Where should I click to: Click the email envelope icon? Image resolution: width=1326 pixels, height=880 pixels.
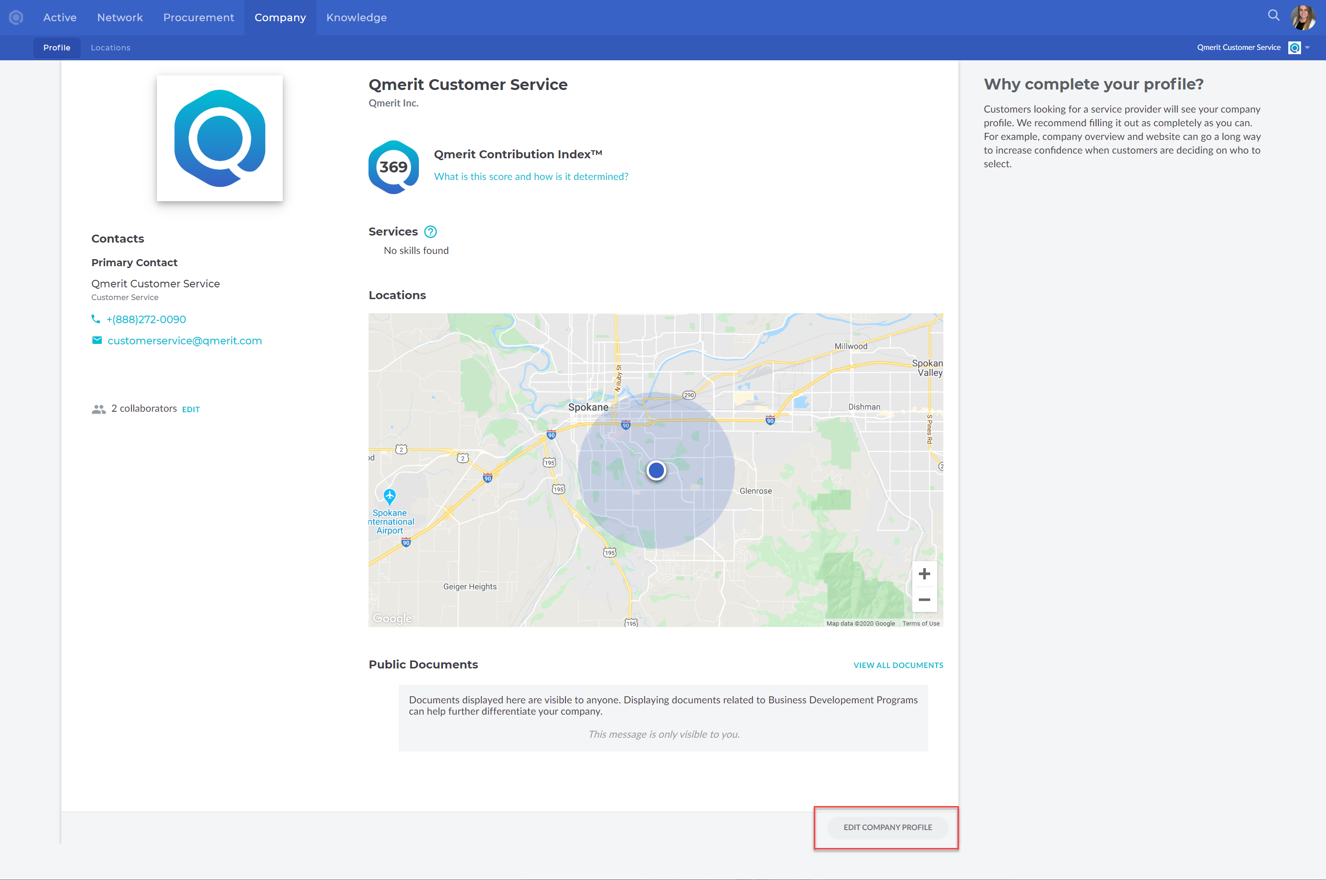[96, 340]
